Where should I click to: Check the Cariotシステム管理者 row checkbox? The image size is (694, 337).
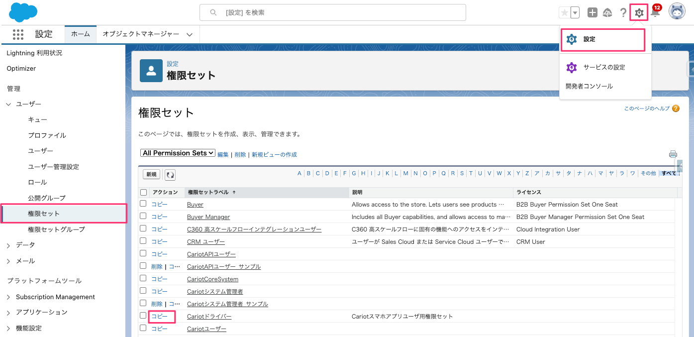tap(143, 291)
